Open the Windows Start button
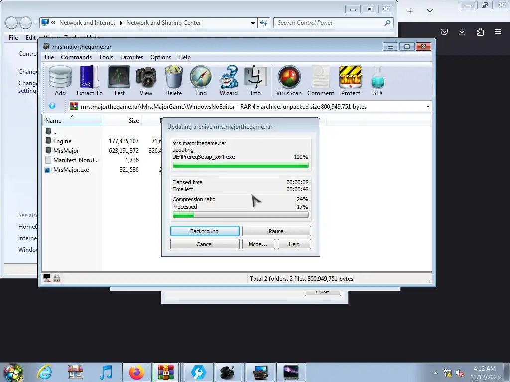Viewport: 510px width, 382px height. tap(13, 372)
